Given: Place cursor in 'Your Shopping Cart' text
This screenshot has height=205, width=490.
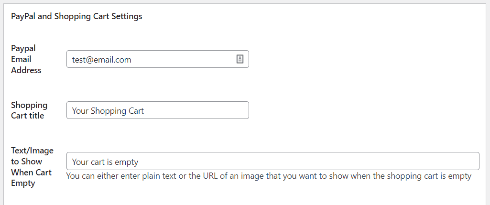Looking at the screenshot, I should [108, 111].
